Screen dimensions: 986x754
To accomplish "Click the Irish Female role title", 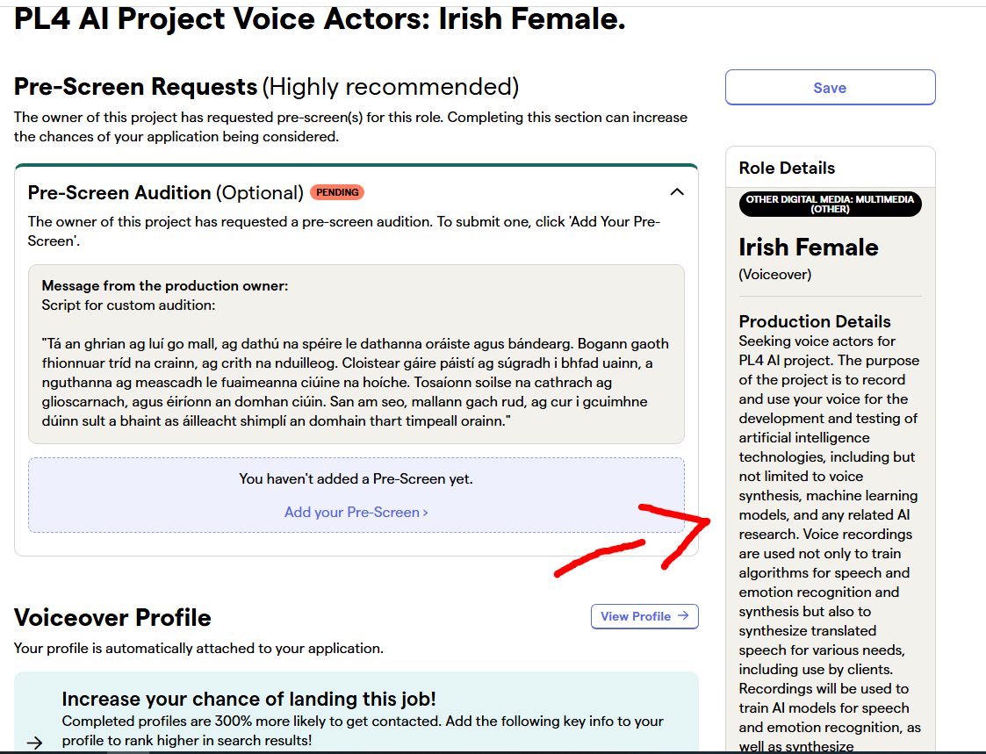I will (808, 248).
